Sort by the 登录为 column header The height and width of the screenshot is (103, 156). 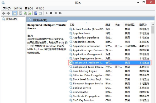click(x=144, y=25)
